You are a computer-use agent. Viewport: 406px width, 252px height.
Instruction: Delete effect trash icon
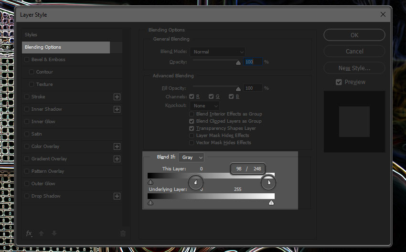click(123, 233)
